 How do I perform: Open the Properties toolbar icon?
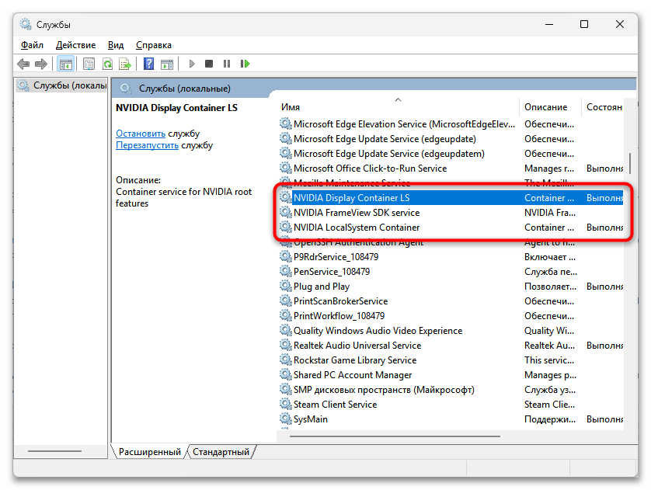pyautogui.click(x=89, y=64)
